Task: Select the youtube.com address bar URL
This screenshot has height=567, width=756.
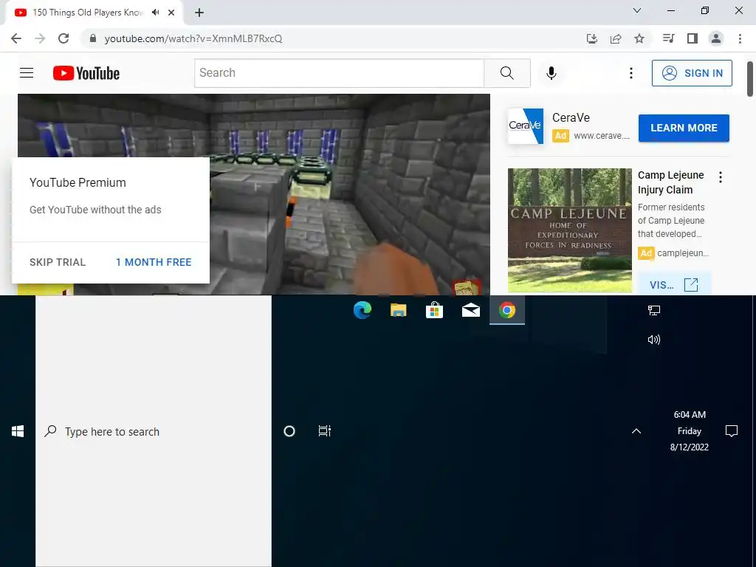Action: click(193, 38)
